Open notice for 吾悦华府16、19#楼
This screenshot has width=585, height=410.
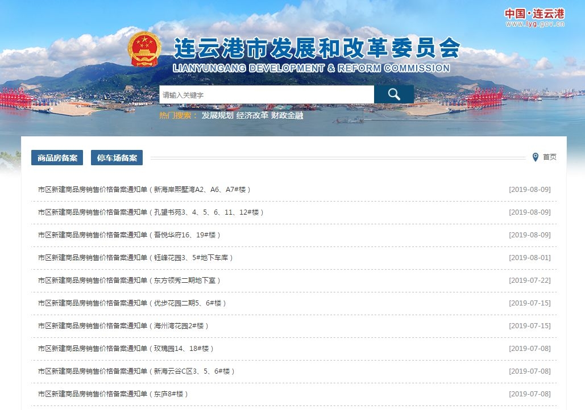point(129,235)
